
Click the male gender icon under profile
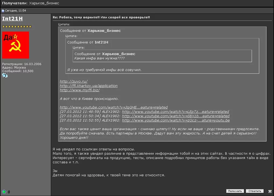pyautogui.click(x=5, y=76)
